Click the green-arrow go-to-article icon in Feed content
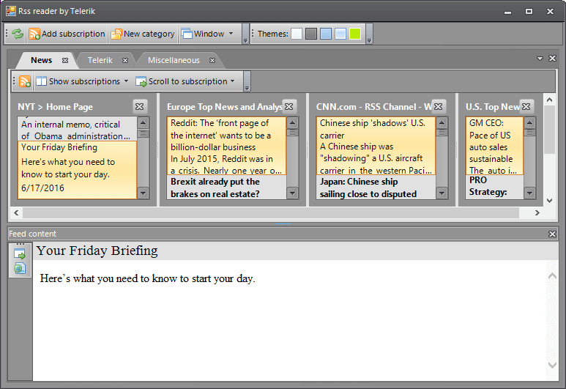 tap(20, 254)
